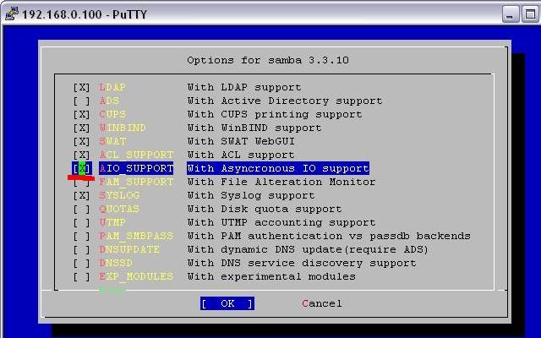Select the CUPS option name
This screenshot has width=541, height=338.
(x=112, y=115)
